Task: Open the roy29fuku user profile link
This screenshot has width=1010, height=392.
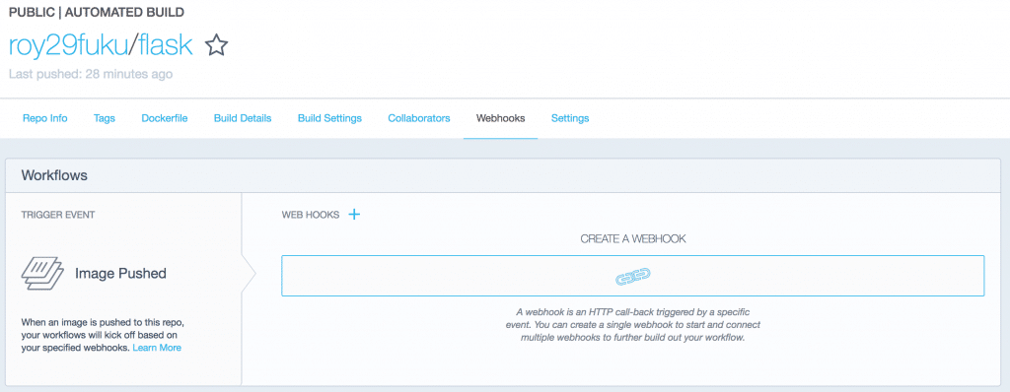Action: click(69, 45)
